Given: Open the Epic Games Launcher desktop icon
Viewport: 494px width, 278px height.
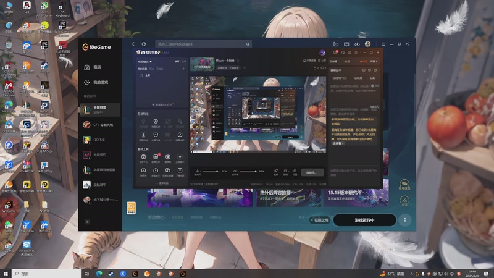Looking at the screenshot, I should click(62, 28).
